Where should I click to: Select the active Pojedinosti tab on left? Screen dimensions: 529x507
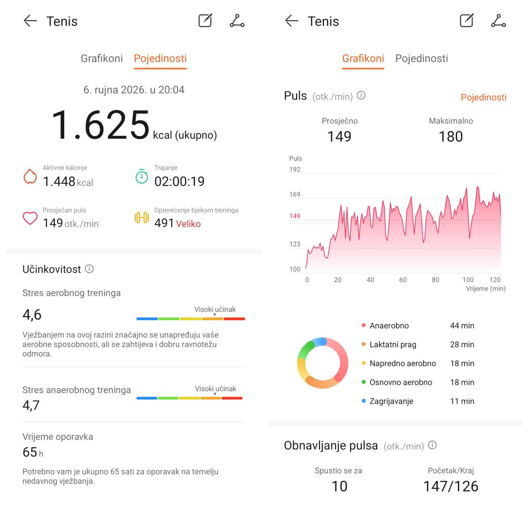coord(160,58)
